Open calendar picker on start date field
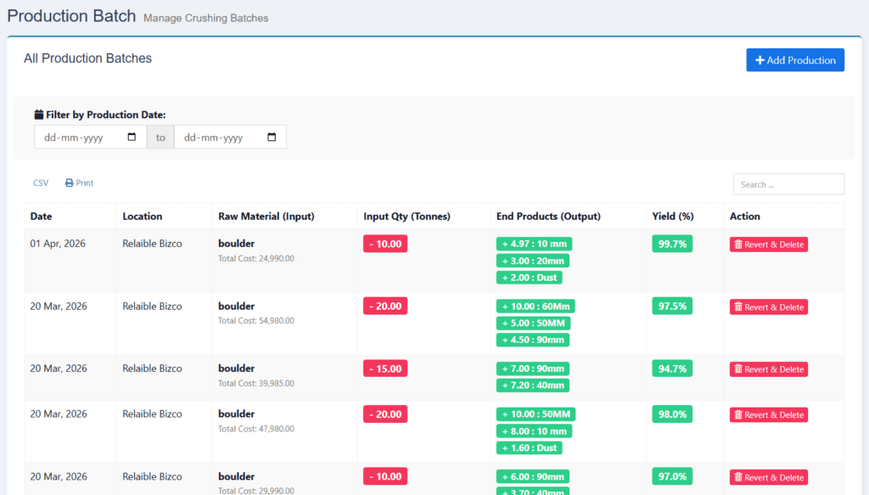Viewport: 869px width, 495px height. (x=132, y=137)
